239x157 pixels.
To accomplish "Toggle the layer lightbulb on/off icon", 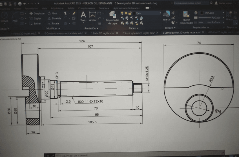I will tap(122, 13).
